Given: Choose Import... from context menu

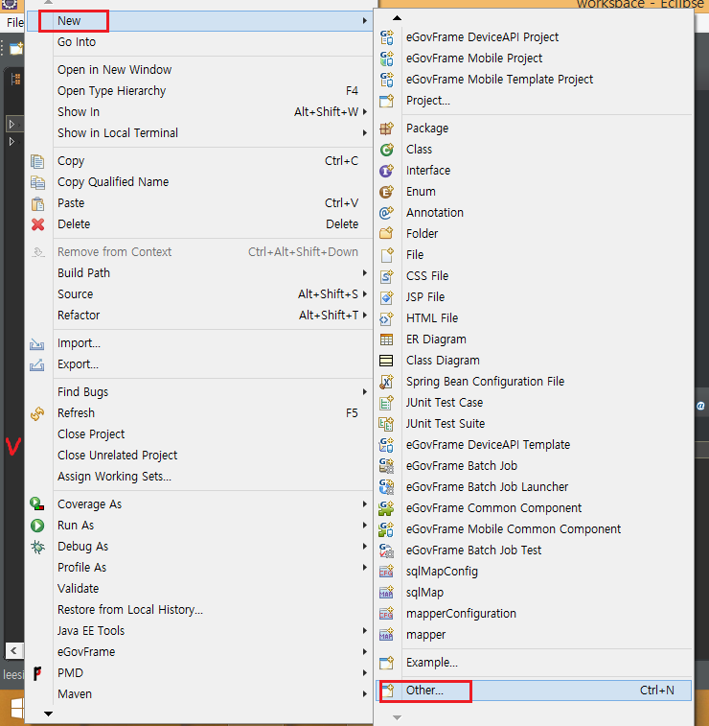Looking at the screenshot, I should 200,343.
